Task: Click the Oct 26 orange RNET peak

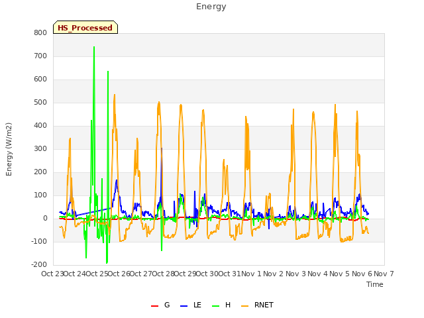Action: point(115,95)
